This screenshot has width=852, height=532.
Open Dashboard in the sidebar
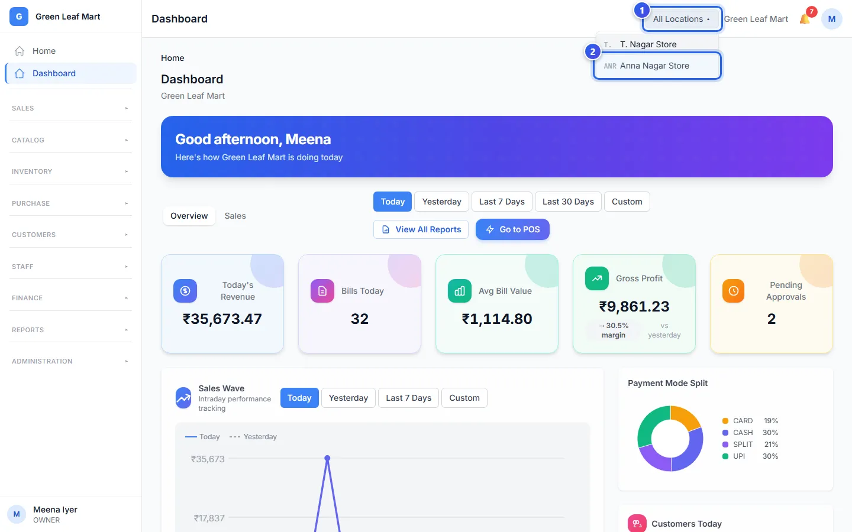[71, 73]
